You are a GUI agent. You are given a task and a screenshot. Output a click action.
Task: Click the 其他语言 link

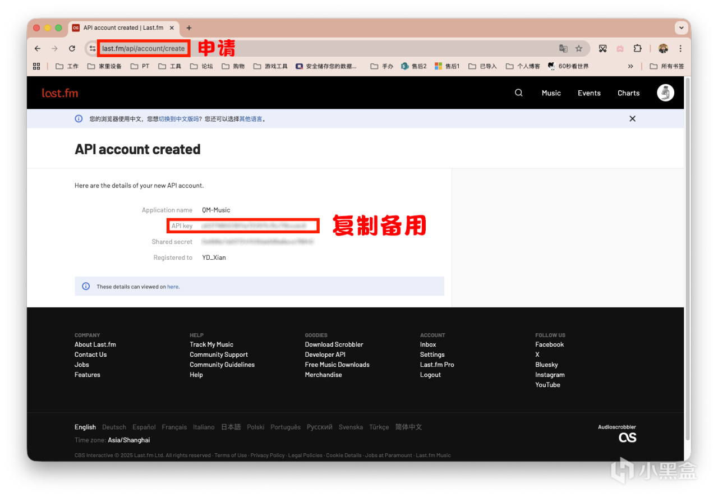(251, 119)
